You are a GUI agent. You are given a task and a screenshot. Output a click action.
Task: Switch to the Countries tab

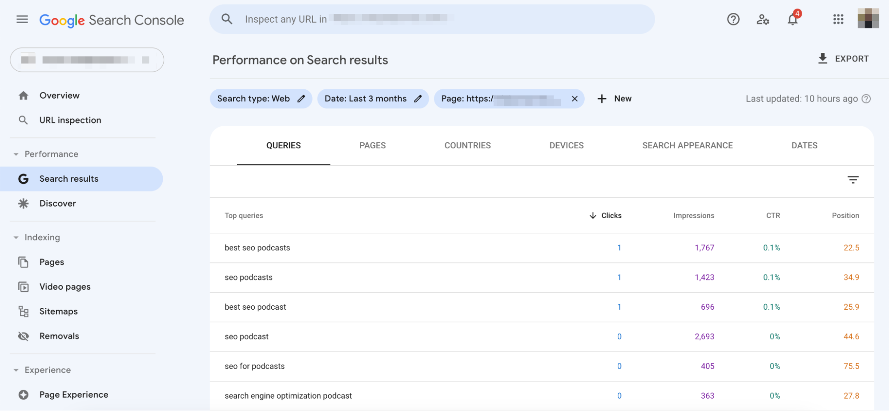467,145
